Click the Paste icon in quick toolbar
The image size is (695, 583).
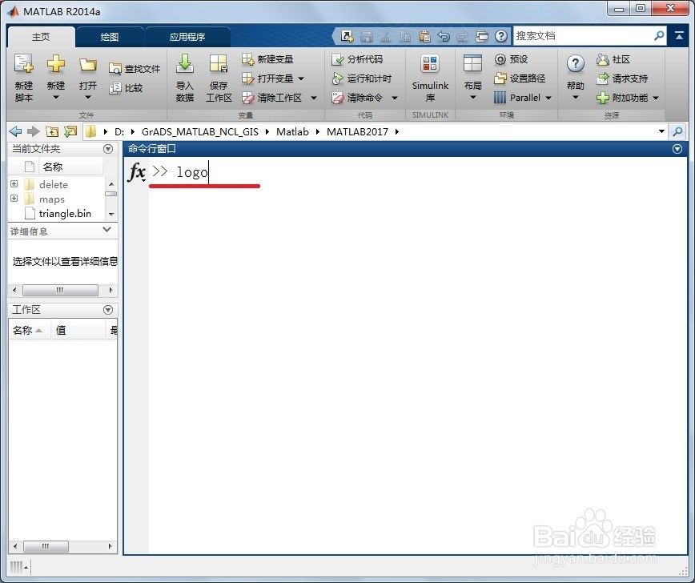click(x=424, y=36)
